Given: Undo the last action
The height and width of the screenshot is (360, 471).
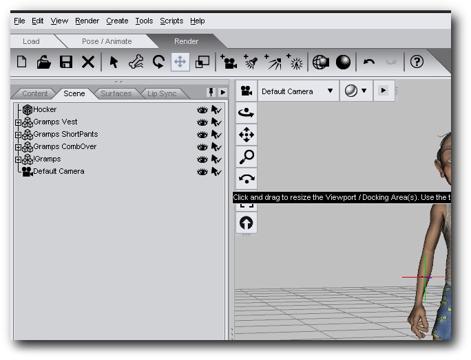Looking at the screenshot, I should [x=368, y=62].
